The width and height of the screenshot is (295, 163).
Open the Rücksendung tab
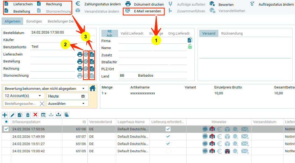pos(232,34)
